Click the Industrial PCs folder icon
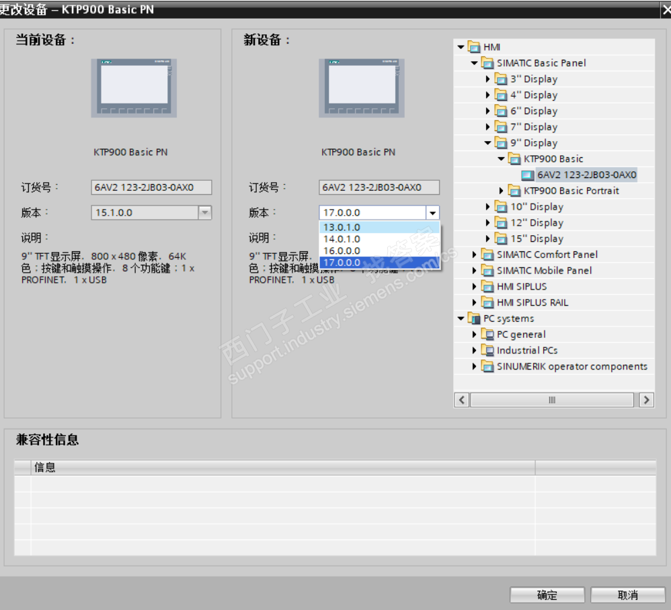This screenshot has width=671, height=610. (487, 351)
